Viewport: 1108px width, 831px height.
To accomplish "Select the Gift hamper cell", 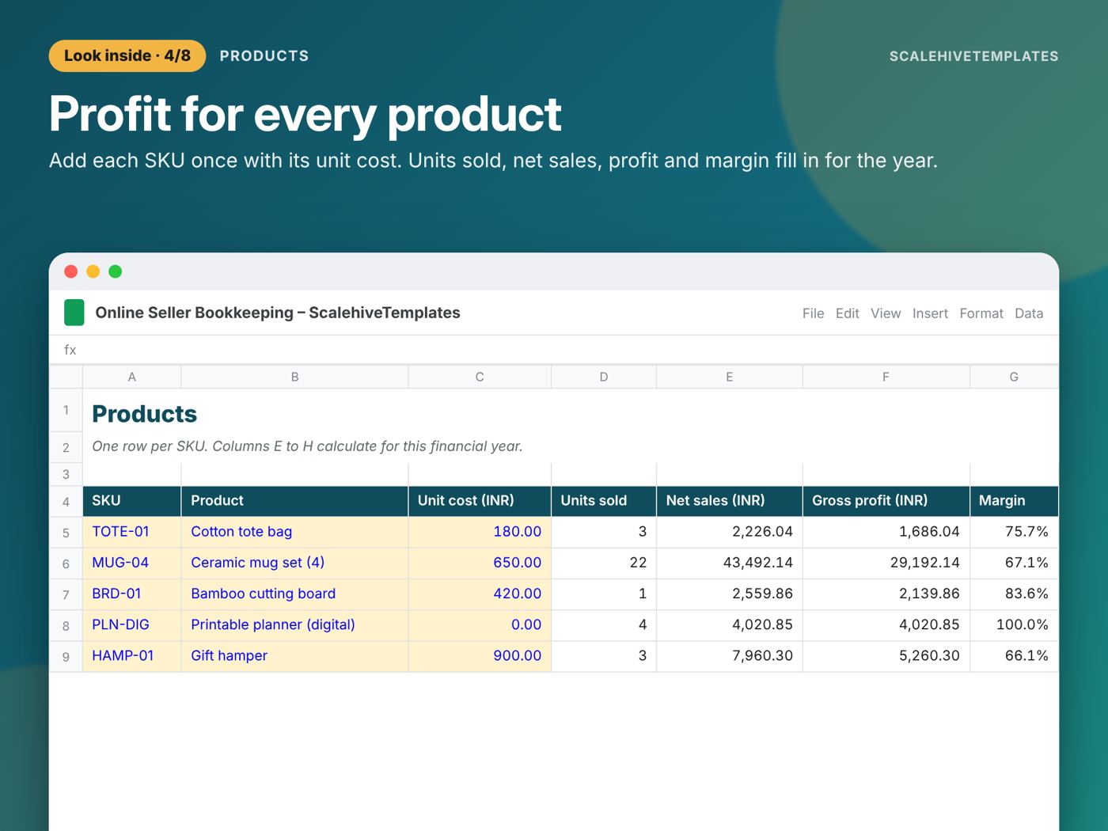I will [295, 656].
